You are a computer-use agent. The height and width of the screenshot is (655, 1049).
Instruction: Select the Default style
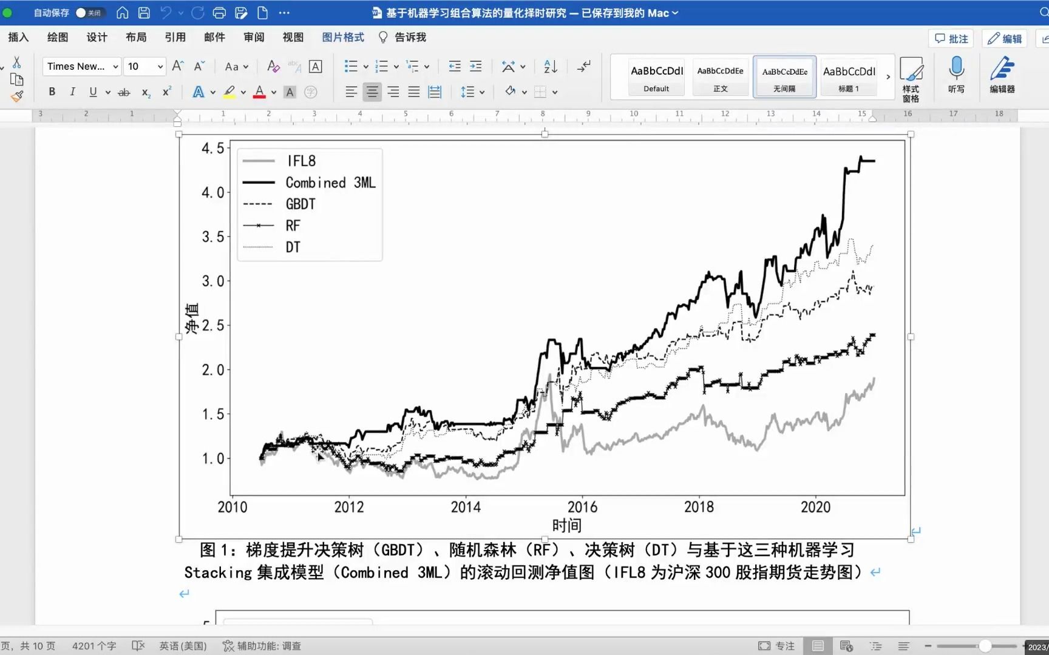[656, 77]
